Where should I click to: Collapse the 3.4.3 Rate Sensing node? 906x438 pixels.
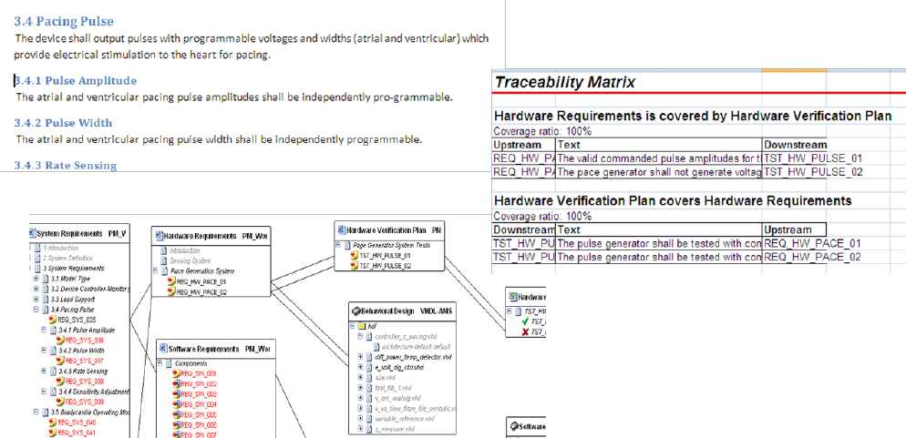44,371
